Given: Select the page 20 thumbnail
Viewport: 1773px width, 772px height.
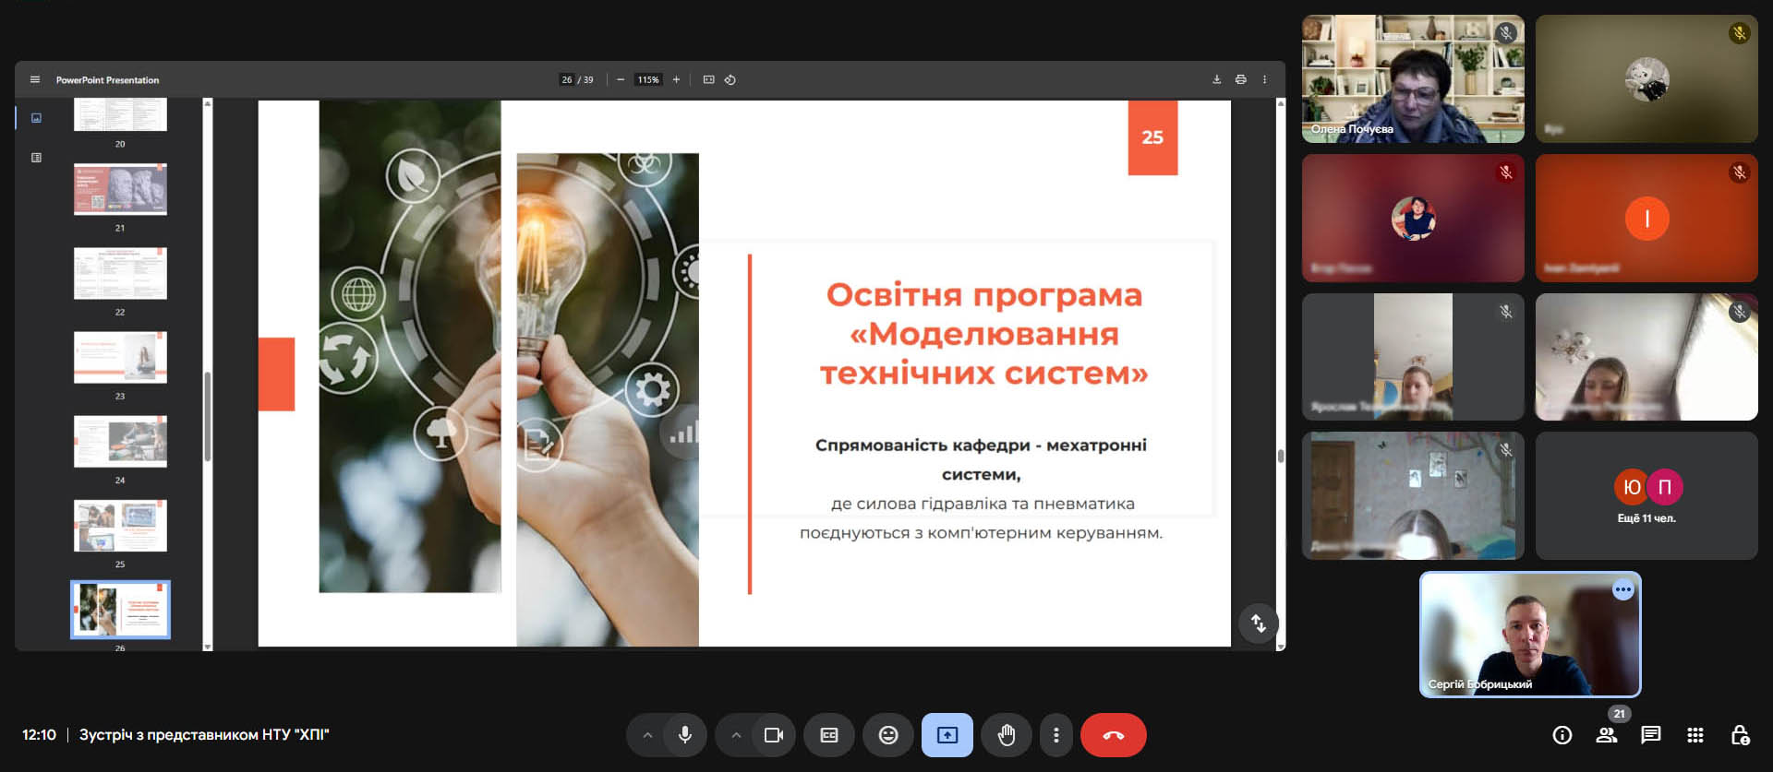Looking at the screenshot, I should (120, 114).
